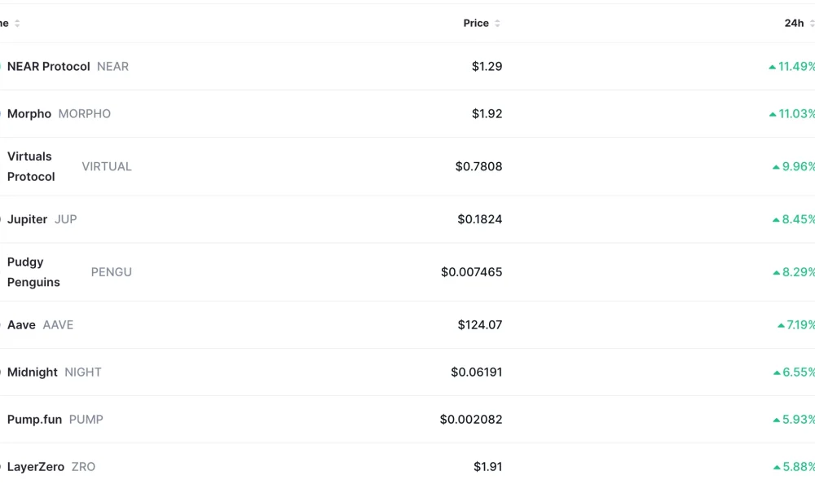This screenshot has width=815, height=489.
Task: Open the Virtuals Protocol coin page
Action: (x=31, y=166)
